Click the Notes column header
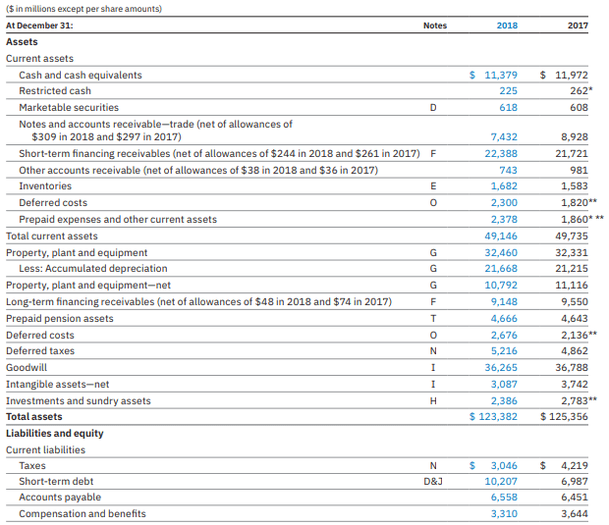Viewport: 609px width, 525px height. tap(435, 26)
